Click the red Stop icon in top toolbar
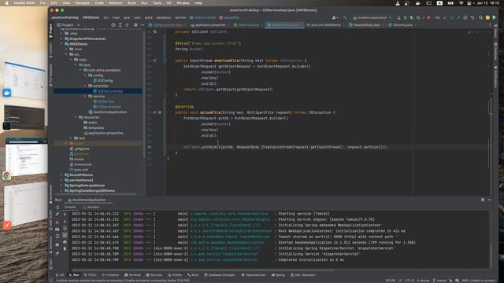This screenshot has width=504, height=283. point(428,17)
